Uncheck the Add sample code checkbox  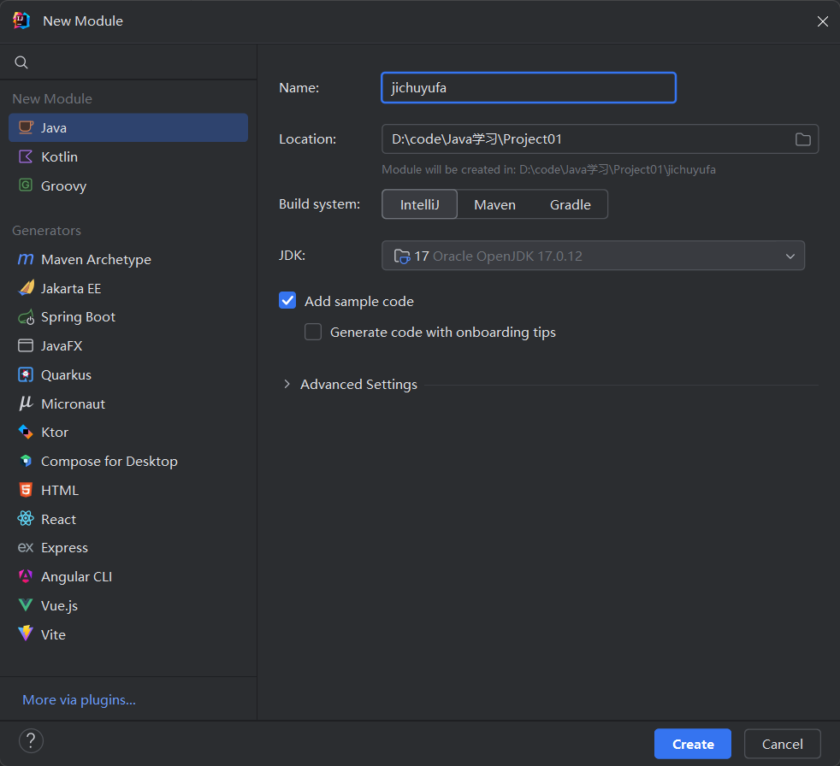click(287, 300)
